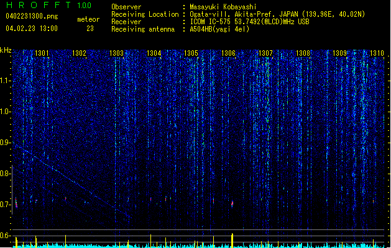Click the 1310 time marker
Screen dimensions: 391x248
coord(377,53)
